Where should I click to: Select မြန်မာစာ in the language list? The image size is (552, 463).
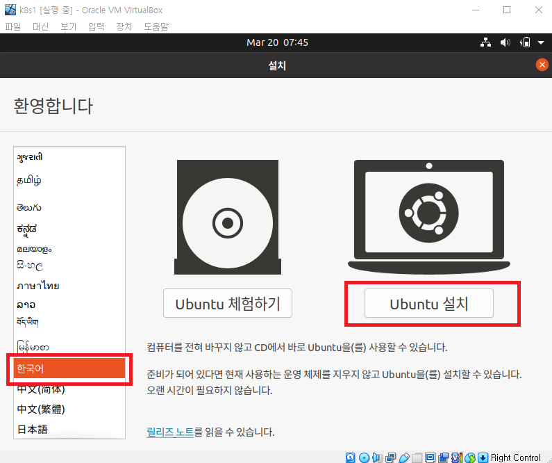click(69, 347)
